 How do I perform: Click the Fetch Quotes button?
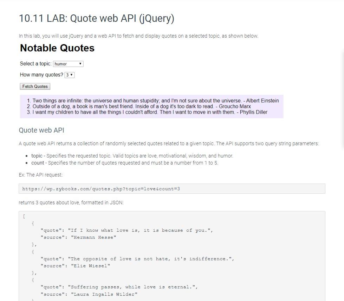(x=35, y=86)
